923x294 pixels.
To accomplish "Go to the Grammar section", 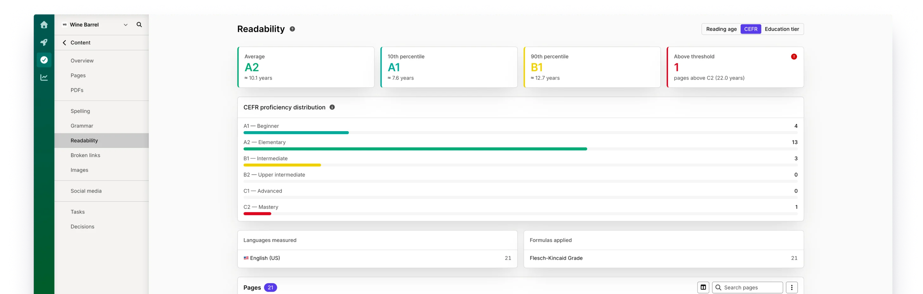I will point(102,126).
